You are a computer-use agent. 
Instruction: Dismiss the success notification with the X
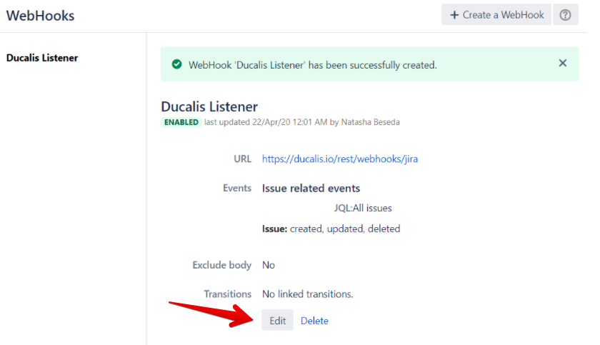562,63
